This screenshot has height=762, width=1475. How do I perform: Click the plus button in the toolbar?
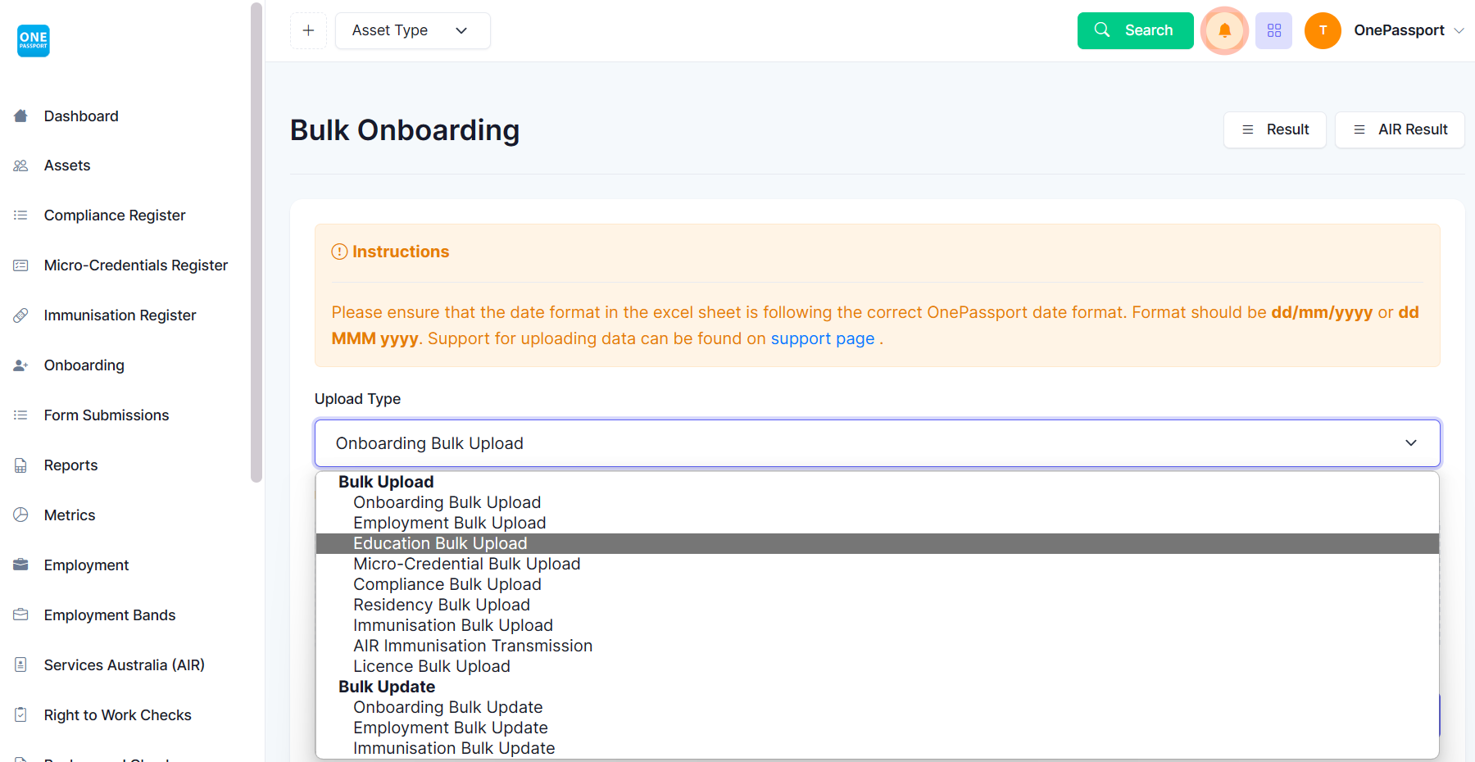coord(308,30)
